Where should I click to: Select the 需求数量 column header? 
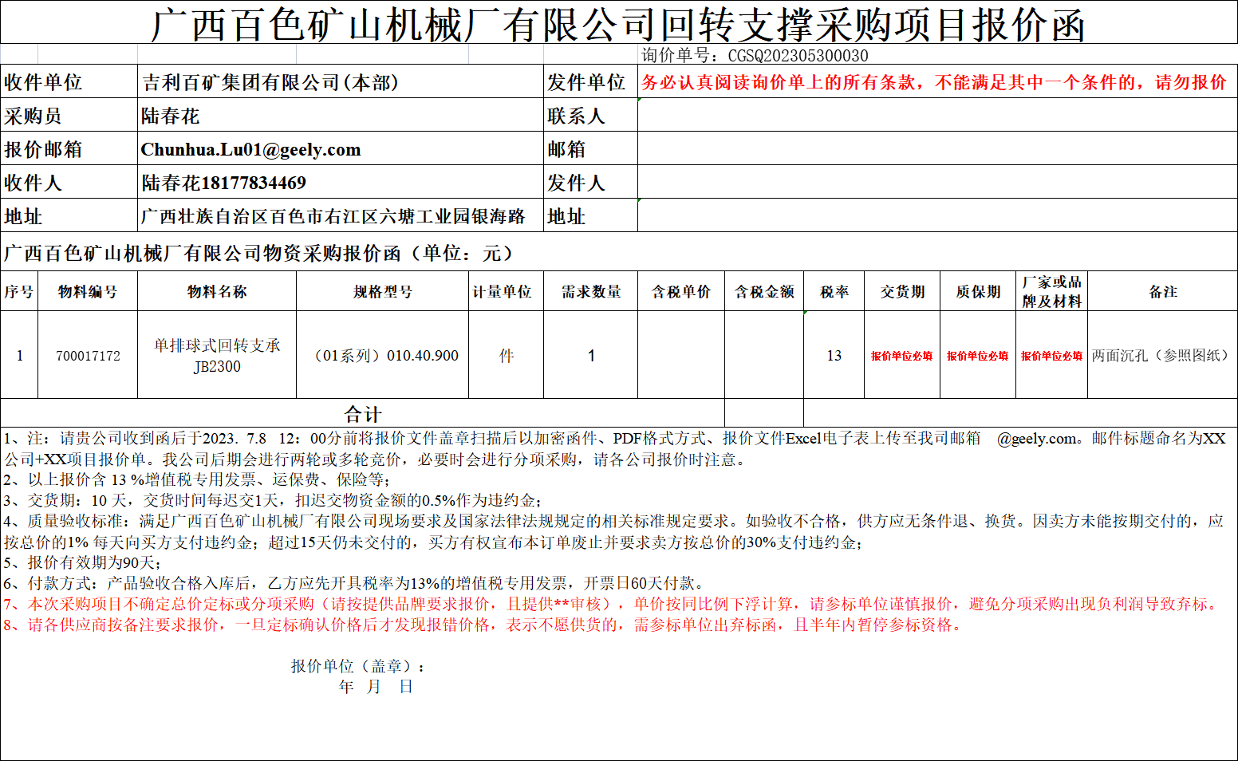[590, 291]
